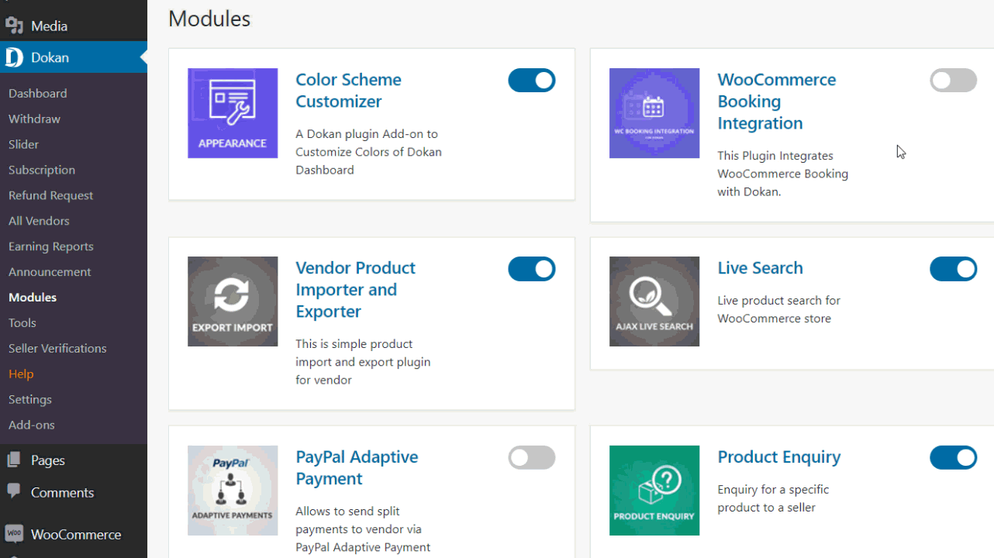The width and height of the screenshot is (994, 558).
Task: Open Seller Verifications submenu
Action: (x=57, y=348)
